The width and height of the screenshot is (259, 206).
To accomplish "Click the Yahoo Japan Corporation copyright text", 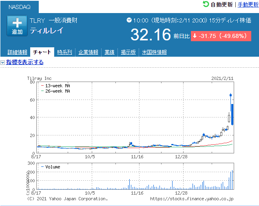I will coord(67,199).
